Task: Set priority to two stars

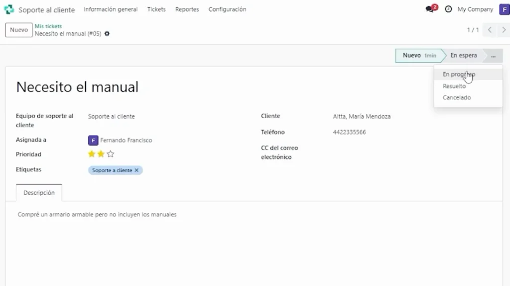Action: point(101,154)
